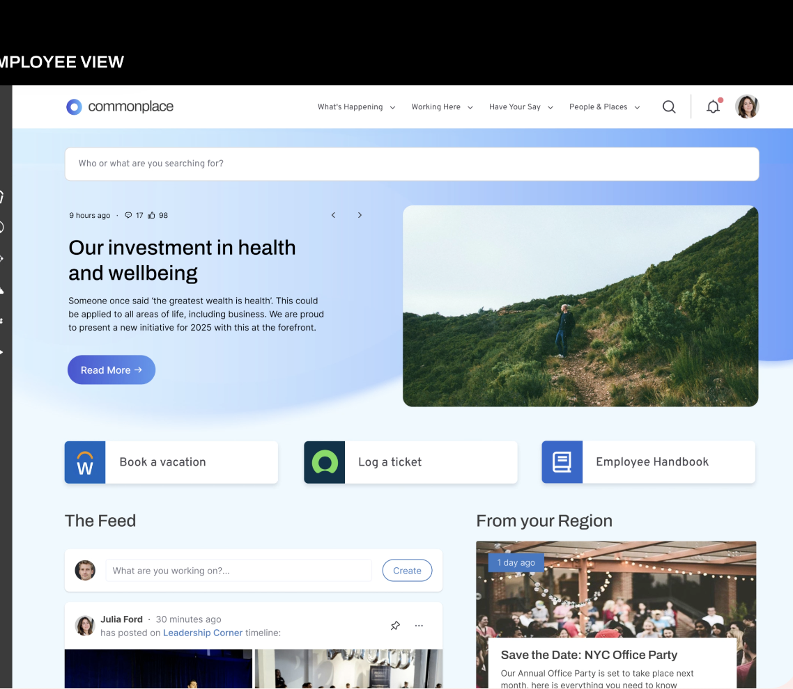Viewport: 793px width, 689px height.
Task: Open the Have Your Say dropdown
Action: 521,107
